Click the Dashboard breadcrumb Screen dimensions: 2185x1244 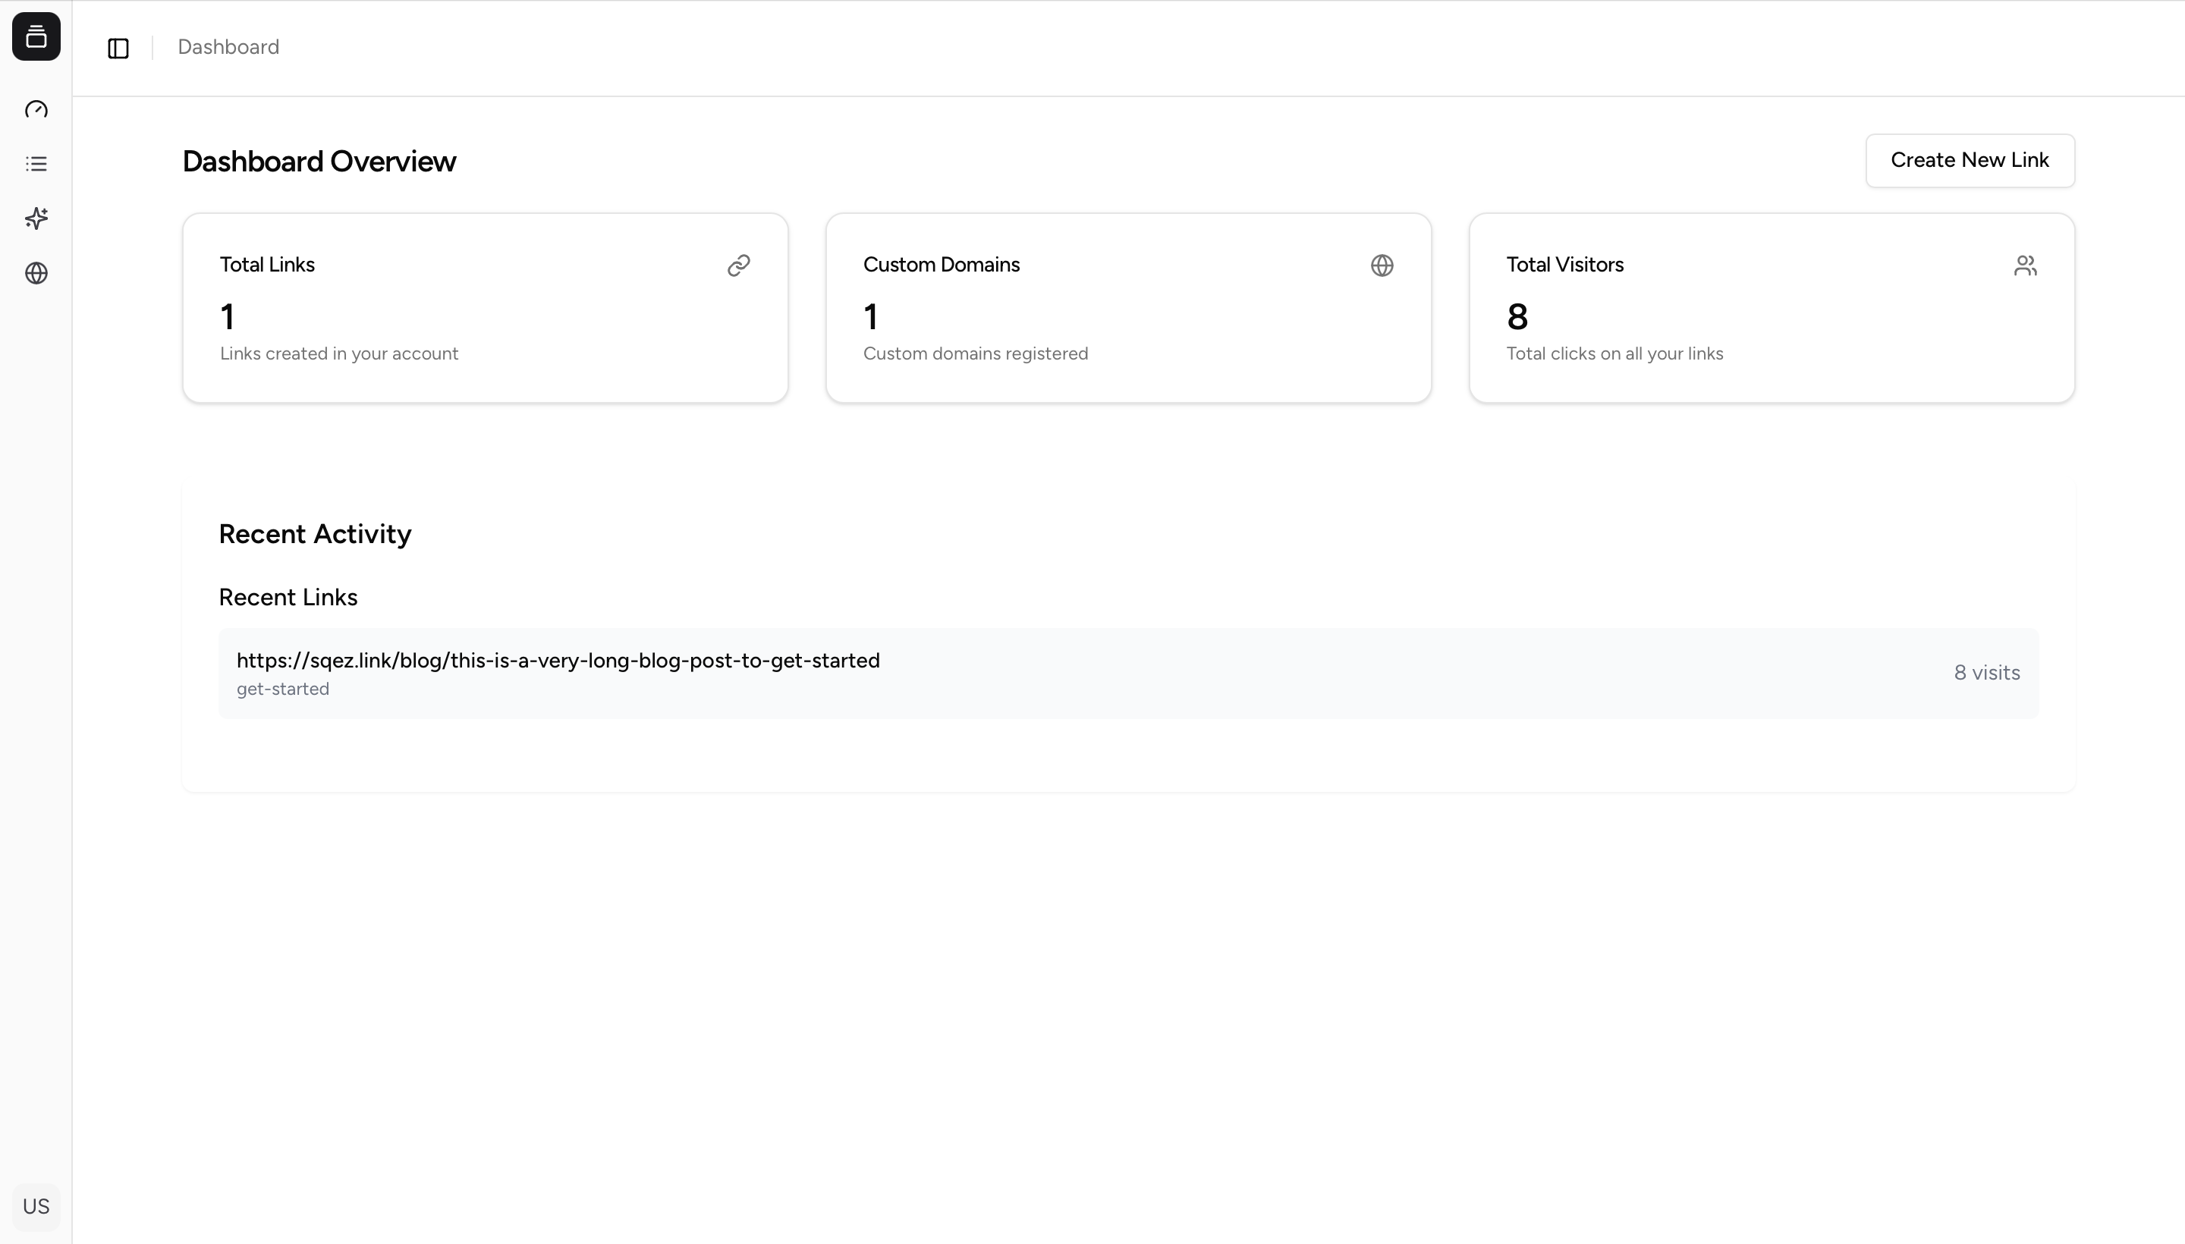coord(228,47)
